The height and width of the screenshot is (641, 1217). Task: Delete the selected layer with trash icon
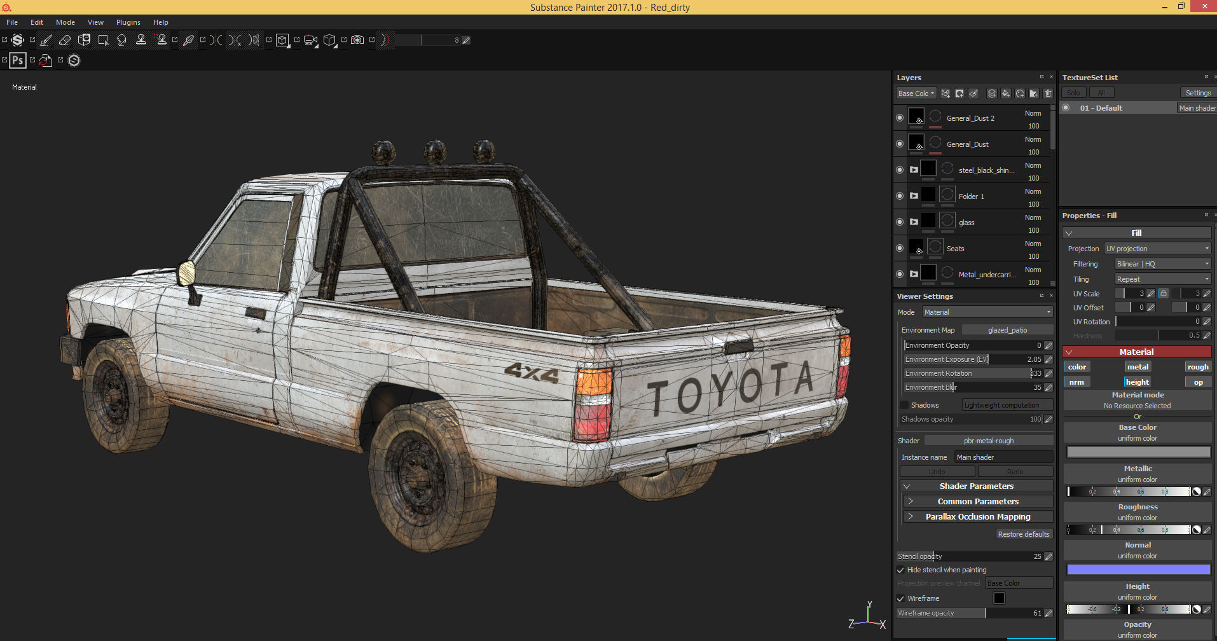point(1048,93)
